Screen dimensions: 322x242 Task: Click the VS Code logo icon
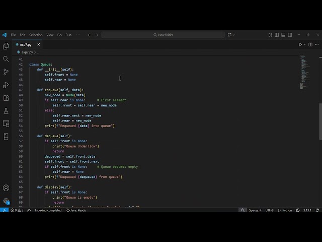[5, 35]
